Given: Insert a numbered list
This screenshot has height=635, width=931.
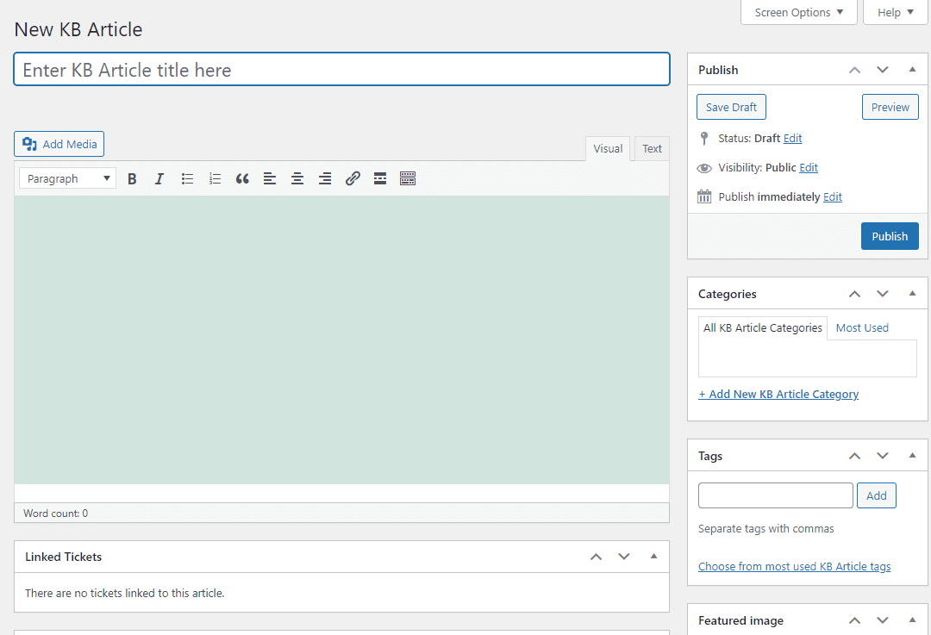Looking at the screenshot, I should pyautogui.click(x=215, y=178).
